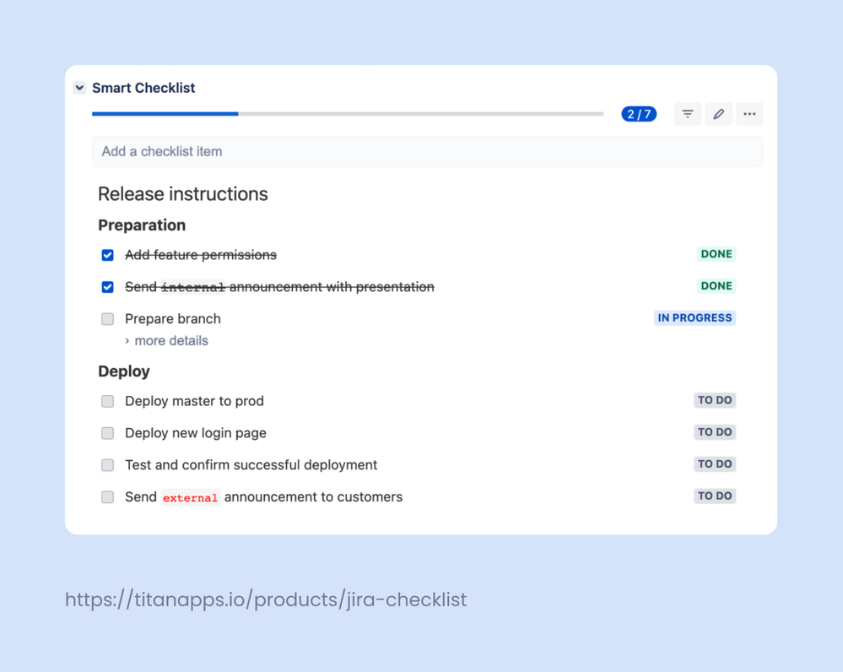Open the IN PROGRESS status dropdown for Prepare branch

[694, 317]
